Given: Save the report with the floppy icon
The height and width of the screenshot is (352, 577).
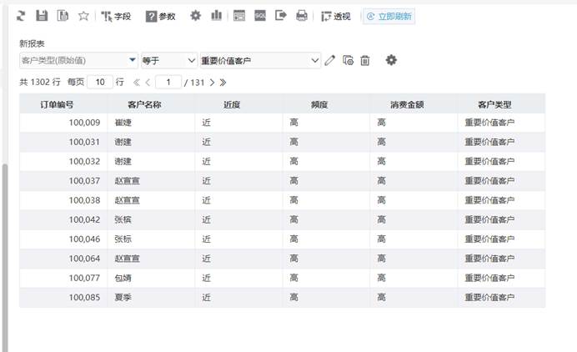Looking at the screenshot, I should (x=42, y=16).
